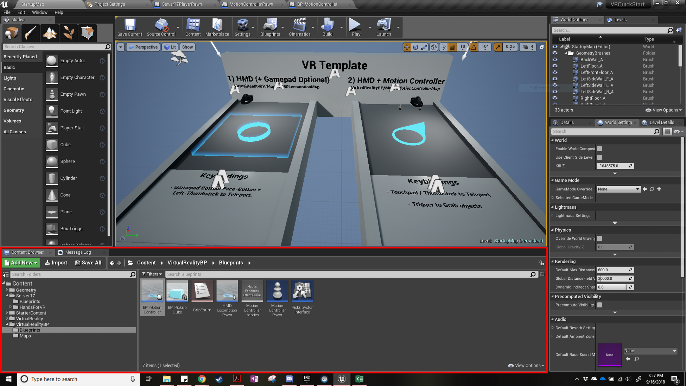
Task: Click the Build toolbar icon
Action: 327,27
